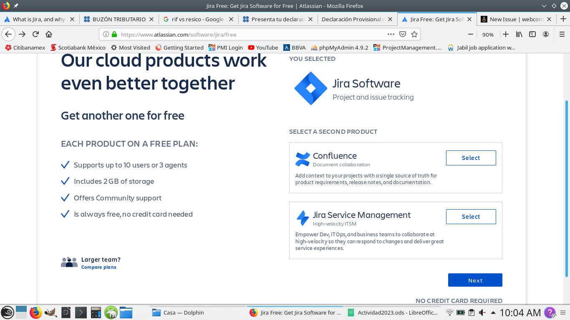Open the YouTube bookmark
570x320 pixels.
[x=263, y=47]
